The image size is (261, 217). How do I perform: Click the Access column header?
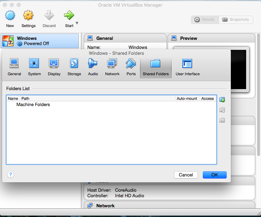[208, 98]
